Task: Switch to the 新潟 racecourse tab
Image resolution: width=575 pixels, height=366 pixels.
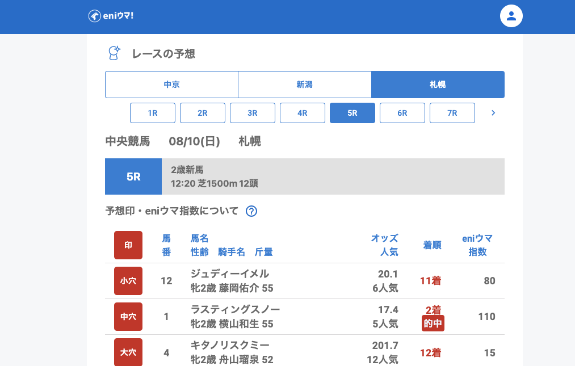Action: [304, 85]
